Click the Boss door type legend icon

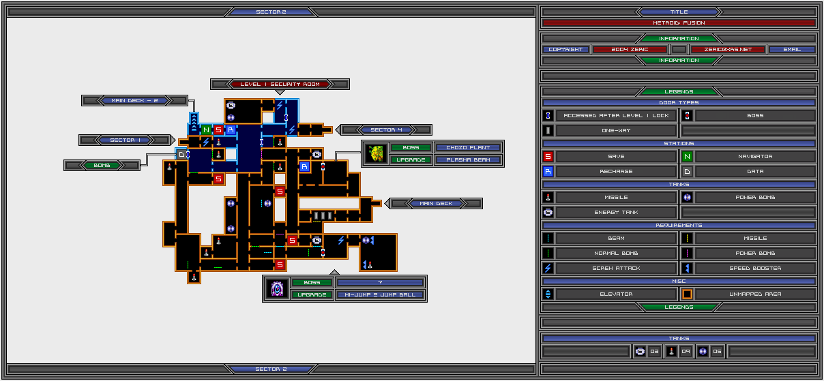[687, 116]
